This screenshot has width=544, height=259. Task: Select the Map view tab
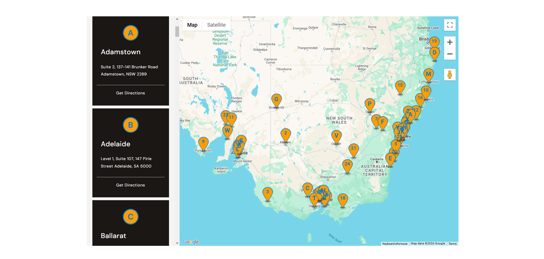click(x=192, y=25)
